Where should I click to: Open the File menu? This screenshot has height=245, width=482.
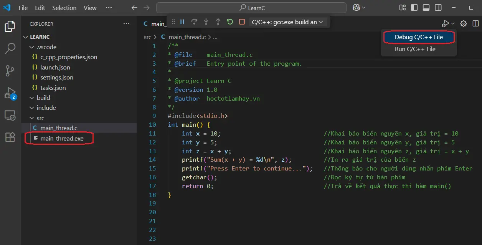[x=23, y=8]
